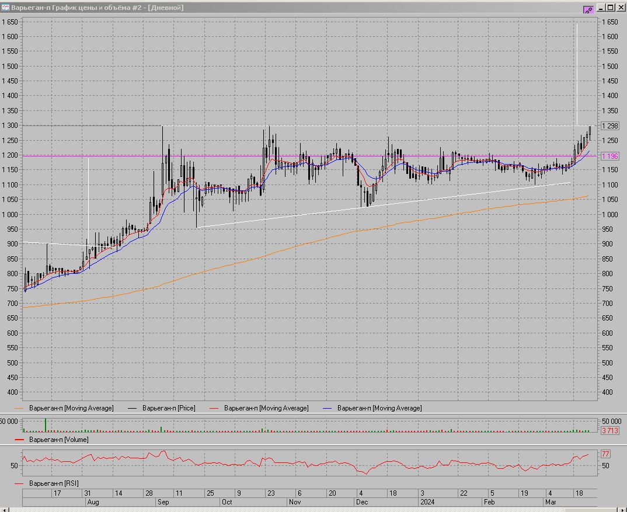The height and width of the screenshot is (512, 627).
Task: Click the Oct month label on time axis
Action: coord(227,502)
